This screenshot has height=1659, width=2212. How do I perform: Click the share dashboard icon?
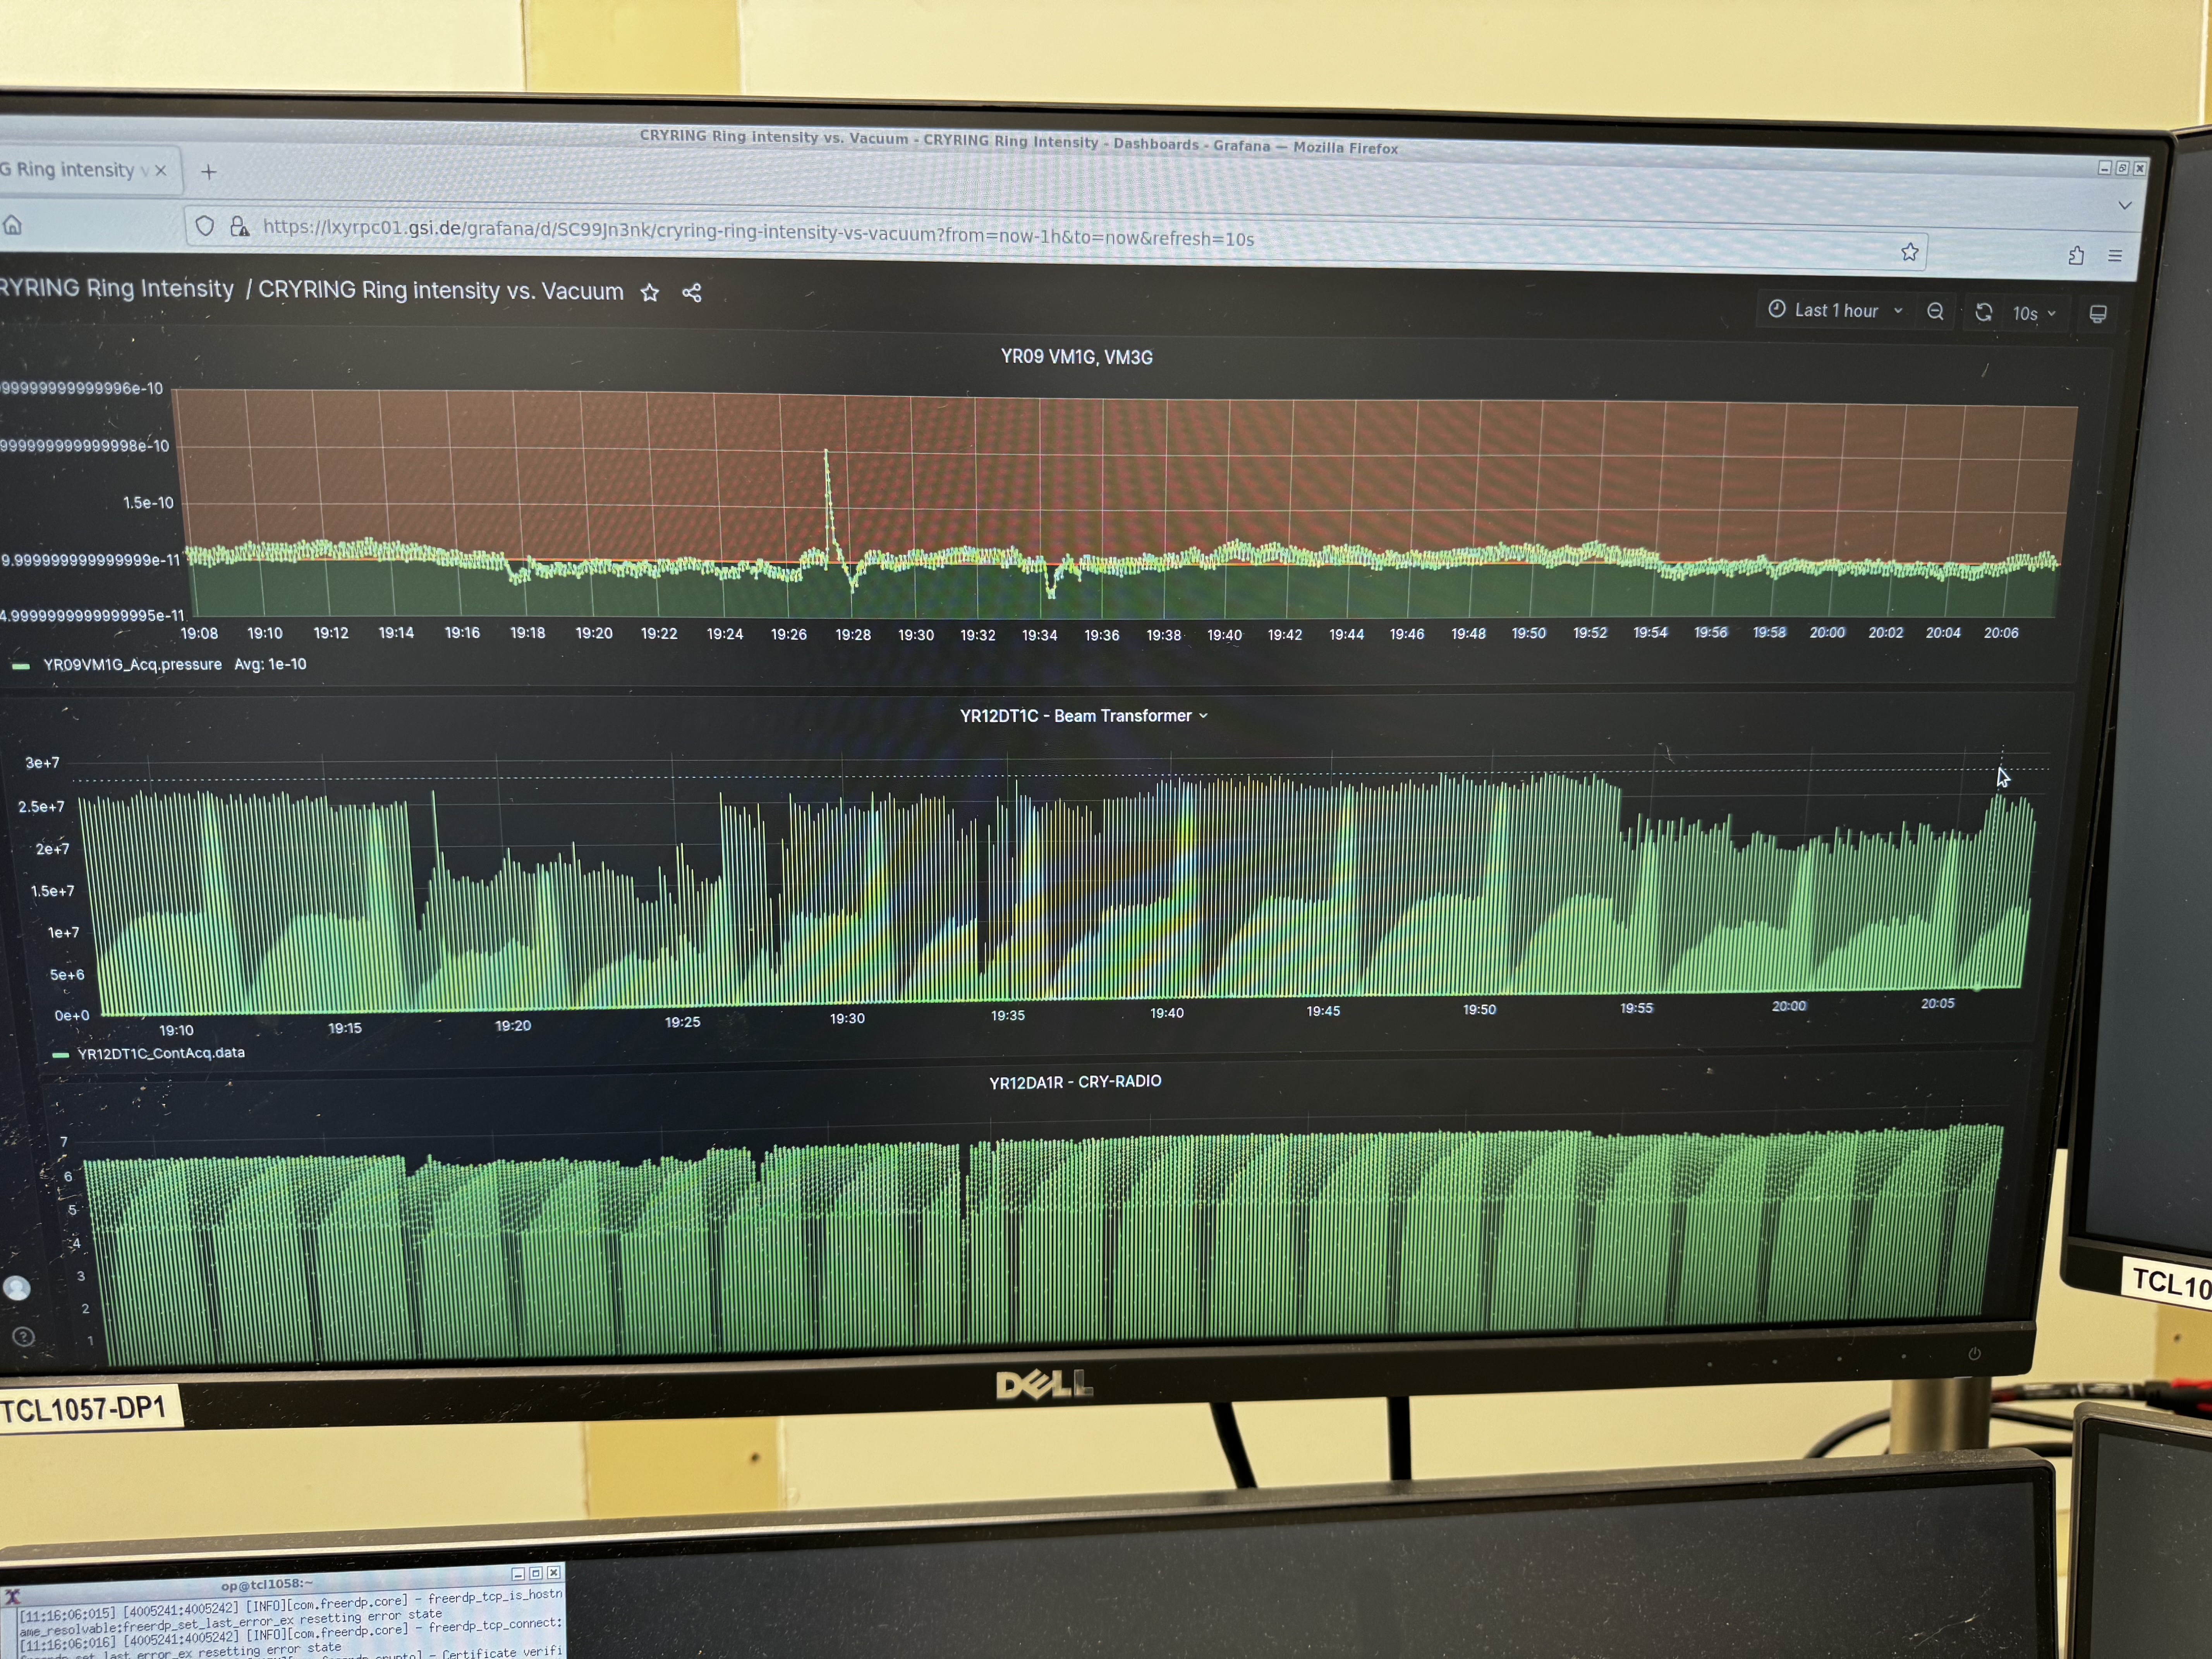[692, 293]
